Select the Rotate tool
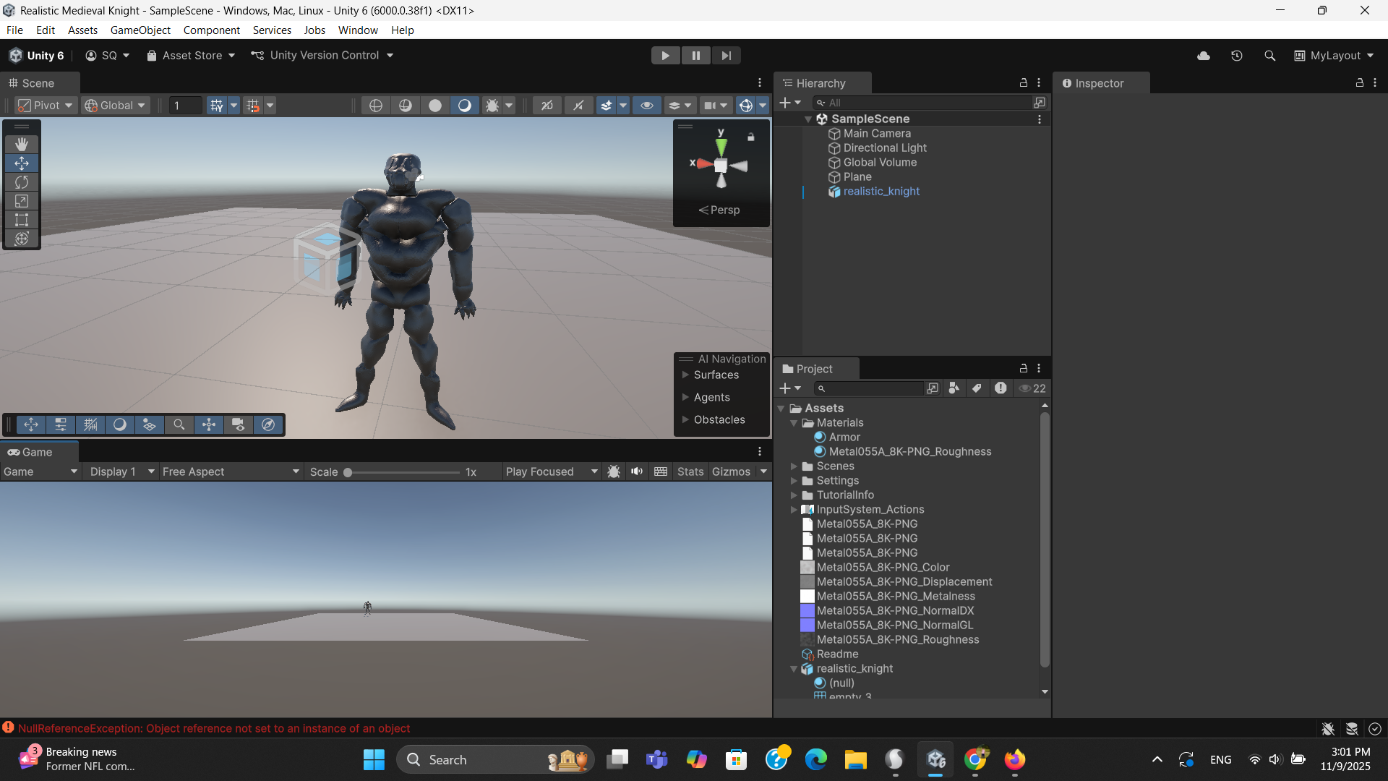This screenshot has width=1388, height=781. (22, 182)
